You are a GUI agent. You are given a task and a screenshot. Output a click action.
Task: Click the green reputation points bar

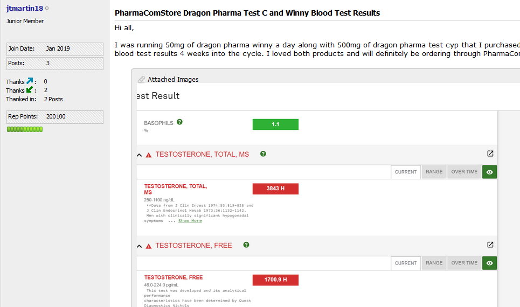[x=24, y=129]
